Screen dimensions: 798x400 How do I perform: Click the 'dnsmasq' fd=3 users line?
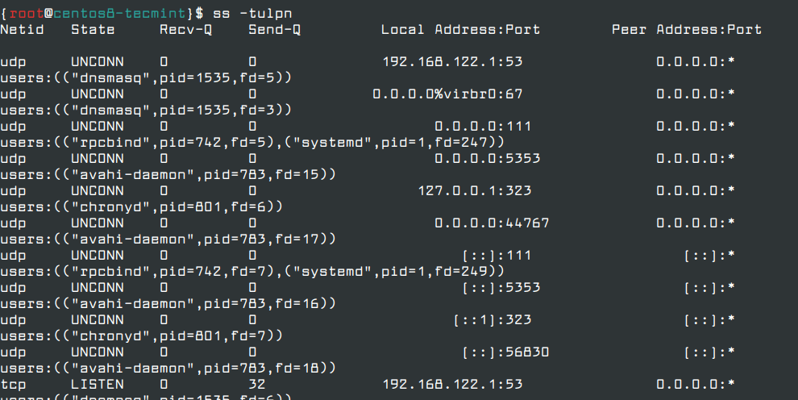coord(145,110)
